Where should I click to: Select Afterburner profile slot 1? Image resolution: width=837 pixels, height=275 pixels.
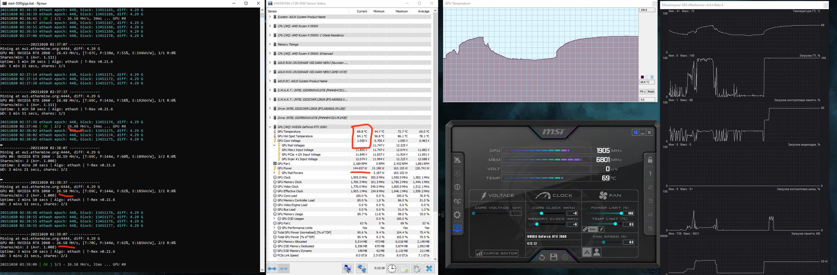(x=650, y=174)
